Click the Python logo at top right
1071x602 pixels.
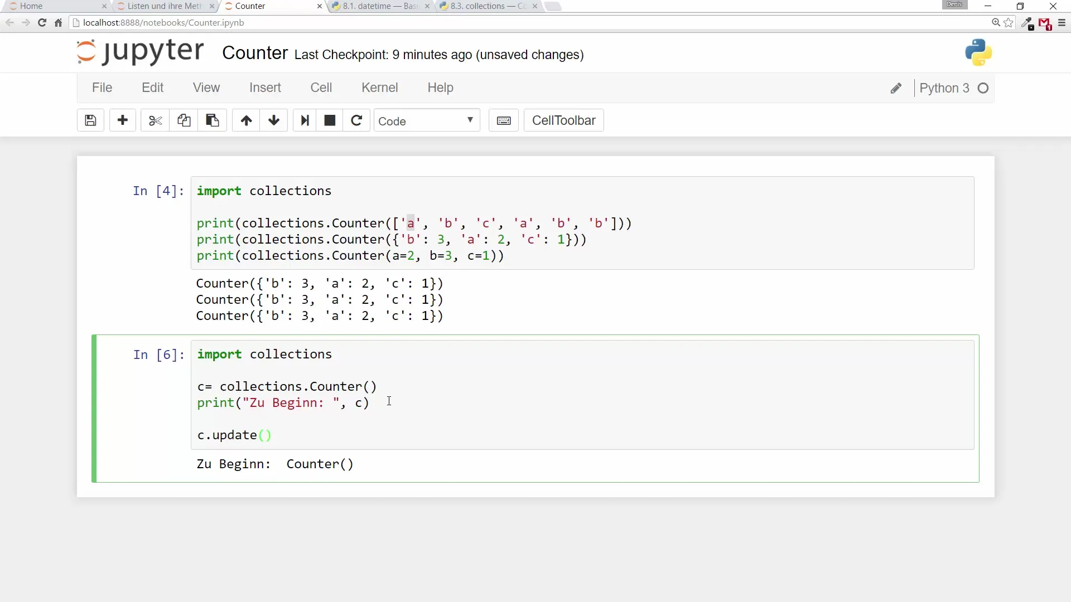click(x=978, y=53)
